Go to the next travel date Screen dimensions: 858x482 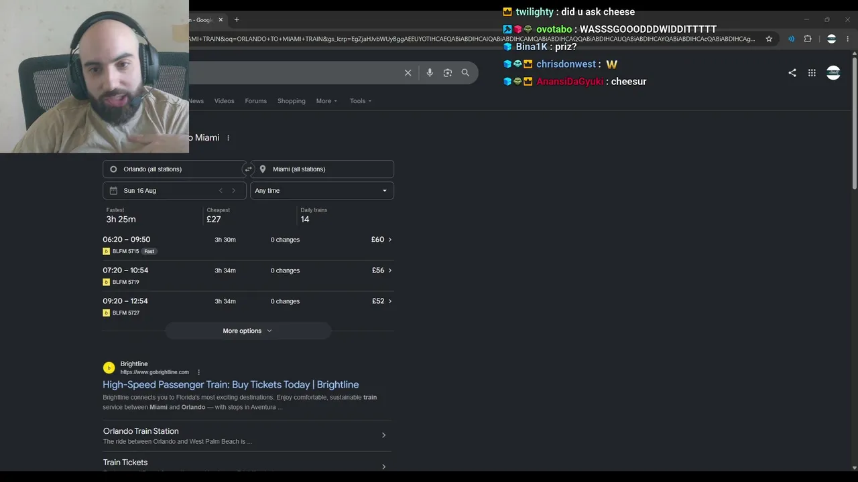point(233,191)
